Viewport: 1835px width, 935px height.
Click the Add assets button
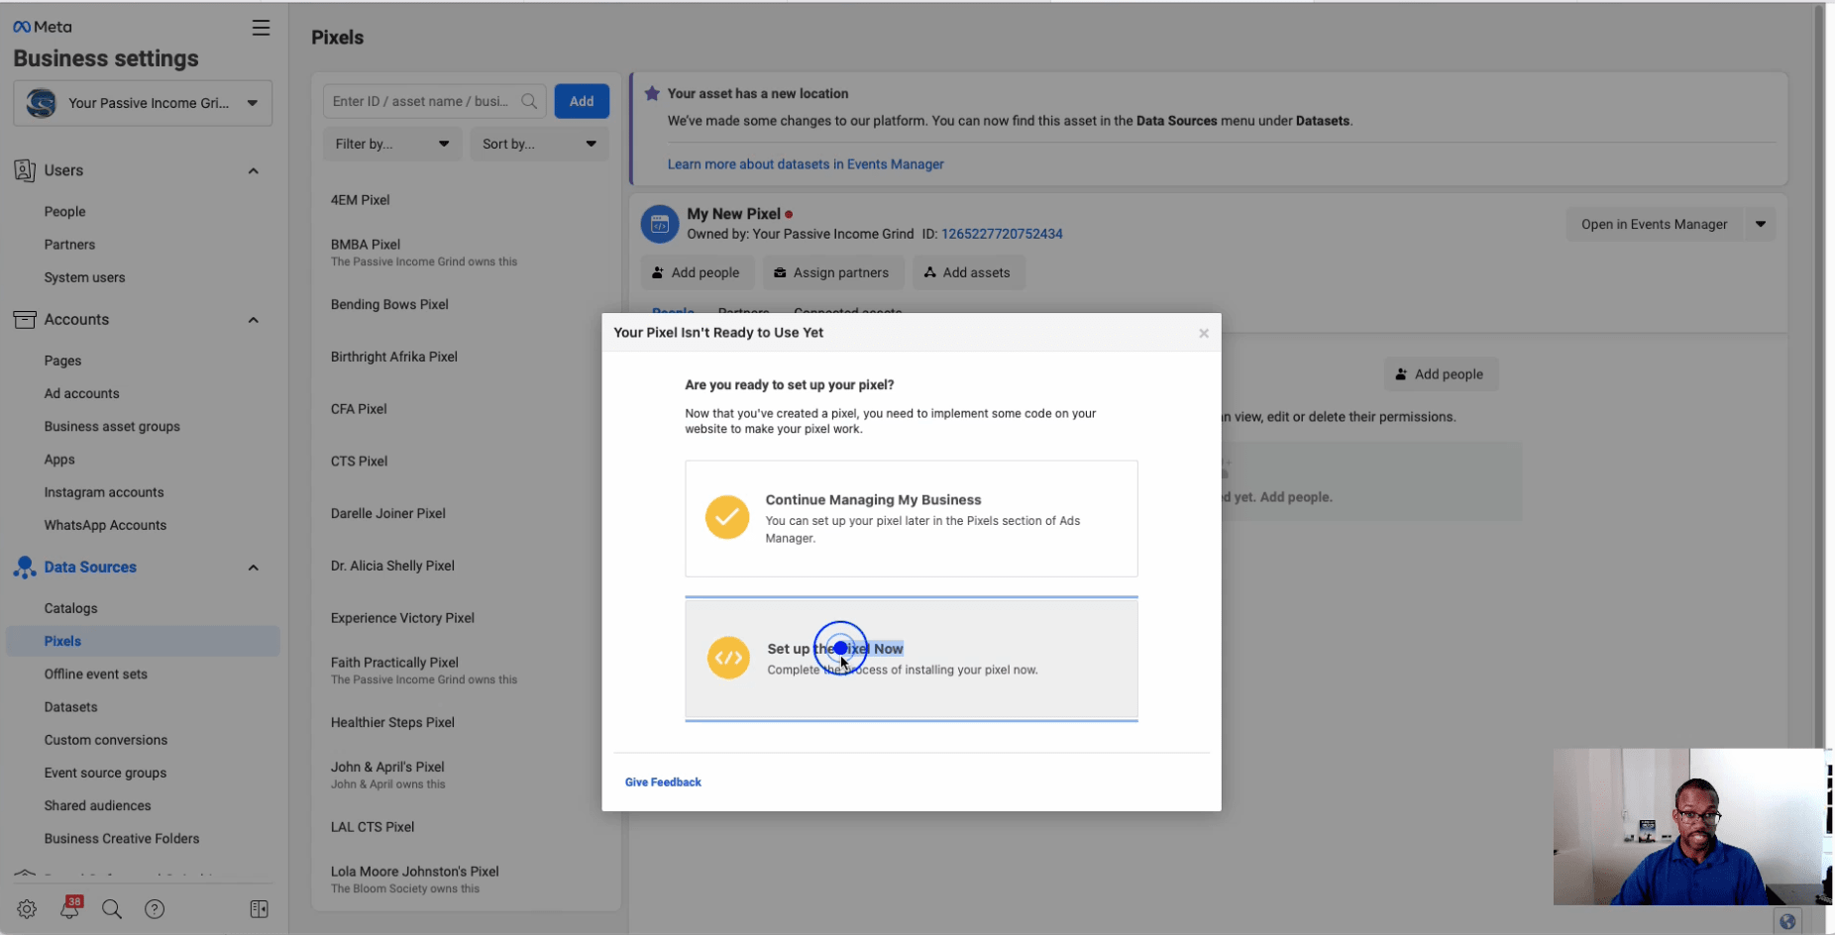pyautogui.click(x=968, y=272)
